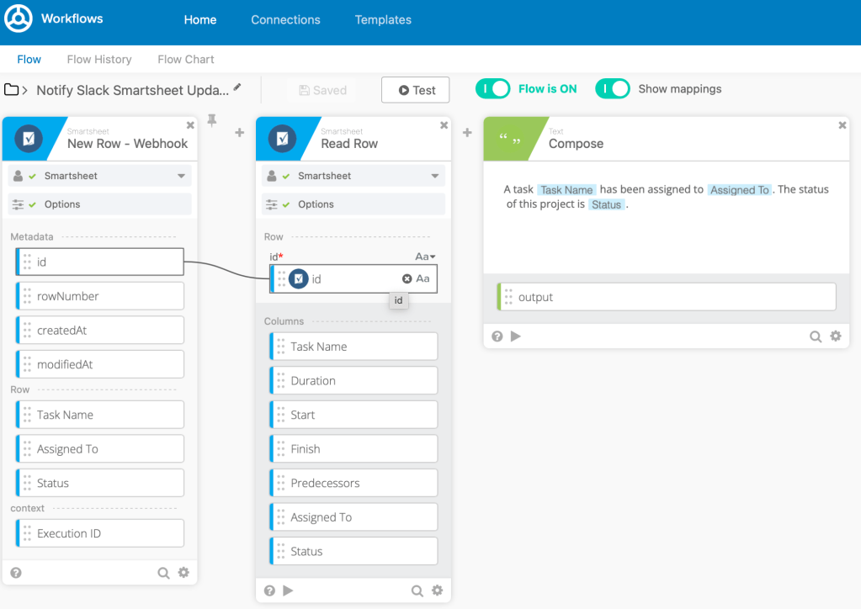Toggle the Show mappings switch
The width and height of the screenshot is (861, 609).
click(613, 89)
